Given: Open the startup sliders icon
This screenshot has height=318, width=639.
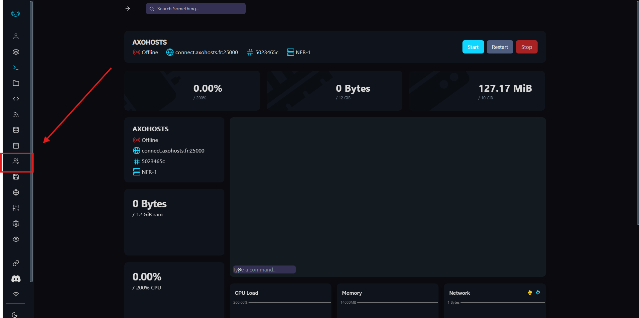Looking at the screenshot, I should point(16,208).
